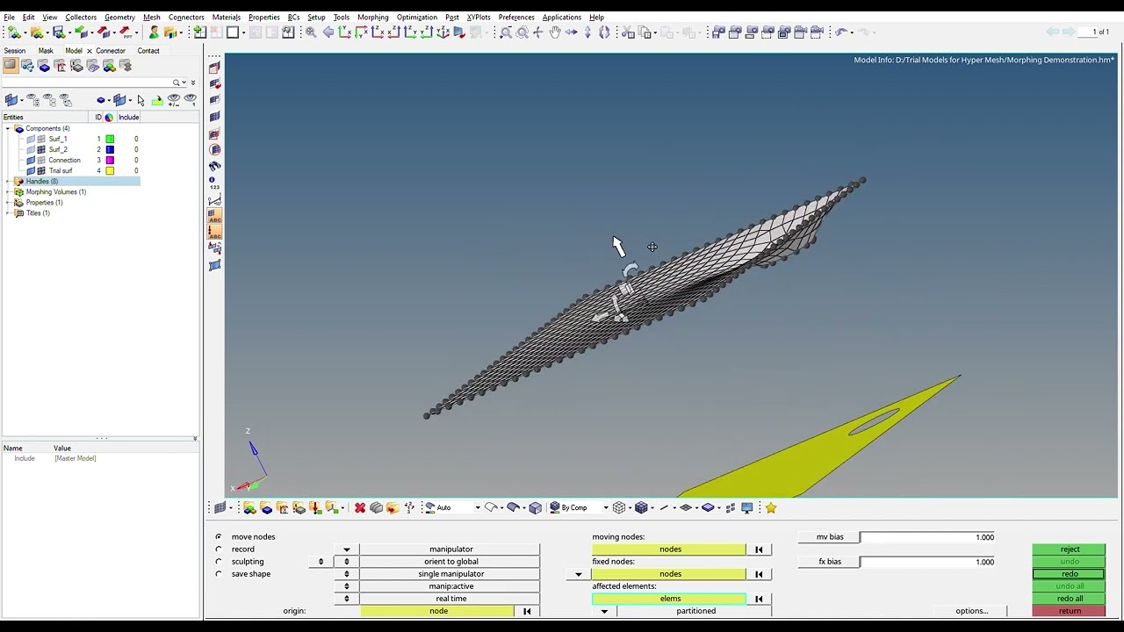Click the monitor display icon in the bottom toolbar
This screenshot has height=632, width=1124.
pyautogui.click(x=747, y=507)
